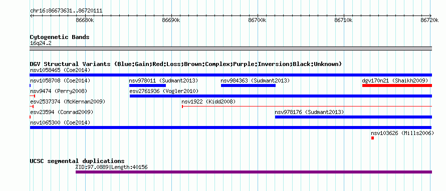Screen dimensions: 446x191
Task: Click the purple segmental duplication bar
Action: click(254, 172)
